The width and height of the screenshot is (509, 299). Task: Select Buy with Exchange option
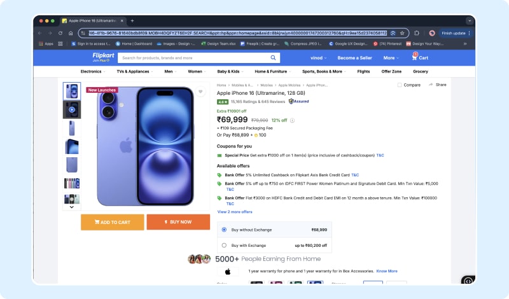click(224, 246)
